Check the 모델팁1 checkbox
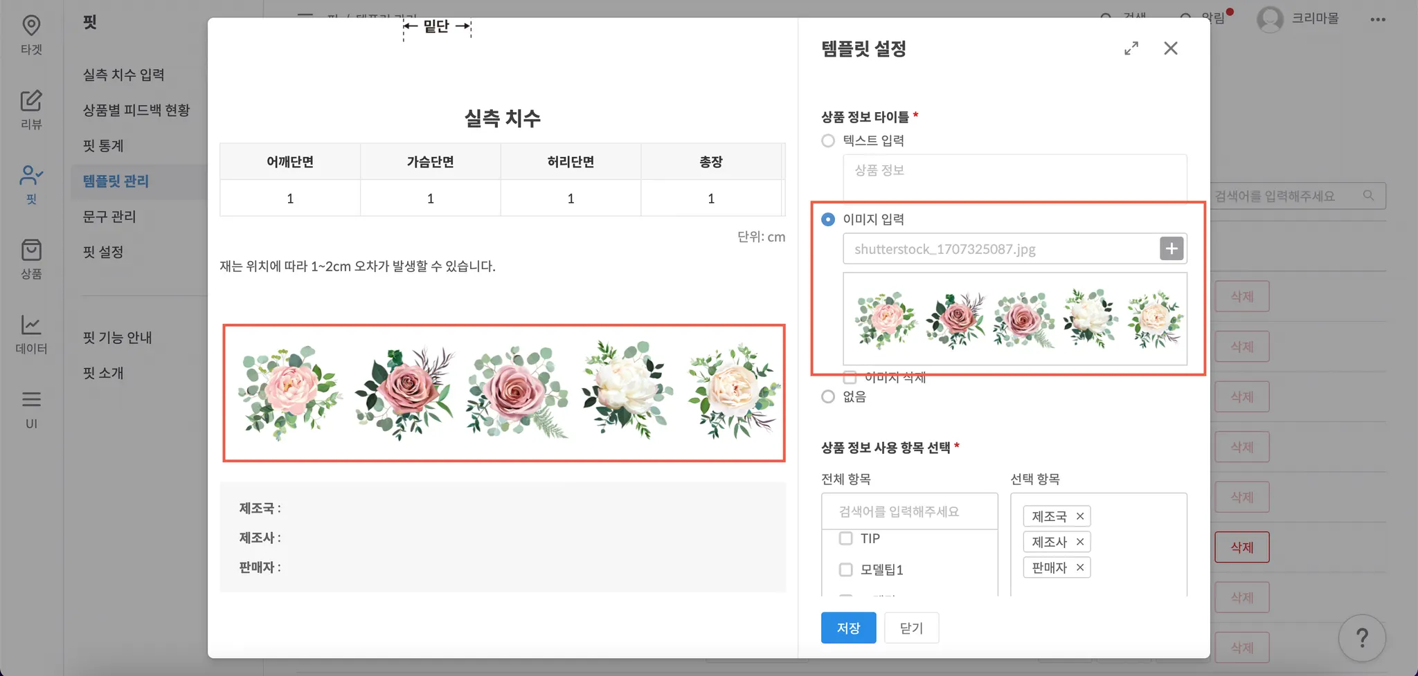This screenshot has height=676, width=1418. pos(845,569)
